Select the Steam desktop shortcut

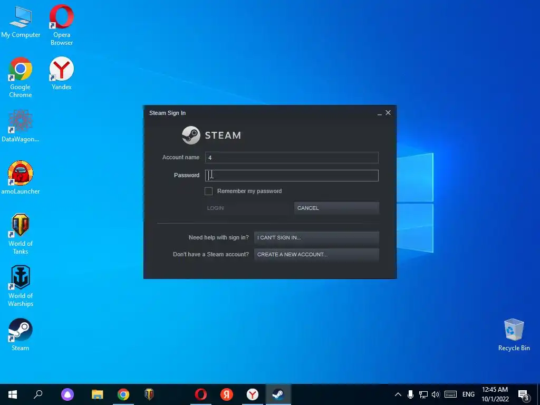21,334
